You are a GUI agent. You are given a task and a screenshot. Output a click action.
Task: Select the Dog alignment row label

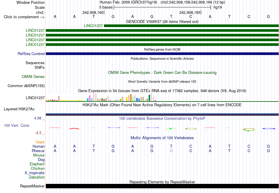point(41,160)
